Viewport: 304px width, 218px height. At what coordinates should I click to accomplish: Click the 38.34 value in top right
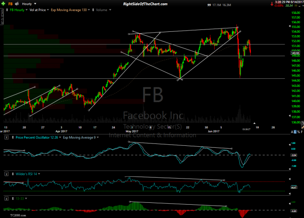click(x=289, y=6)
